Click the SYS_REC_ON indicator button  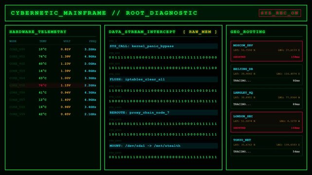(280, 13)
